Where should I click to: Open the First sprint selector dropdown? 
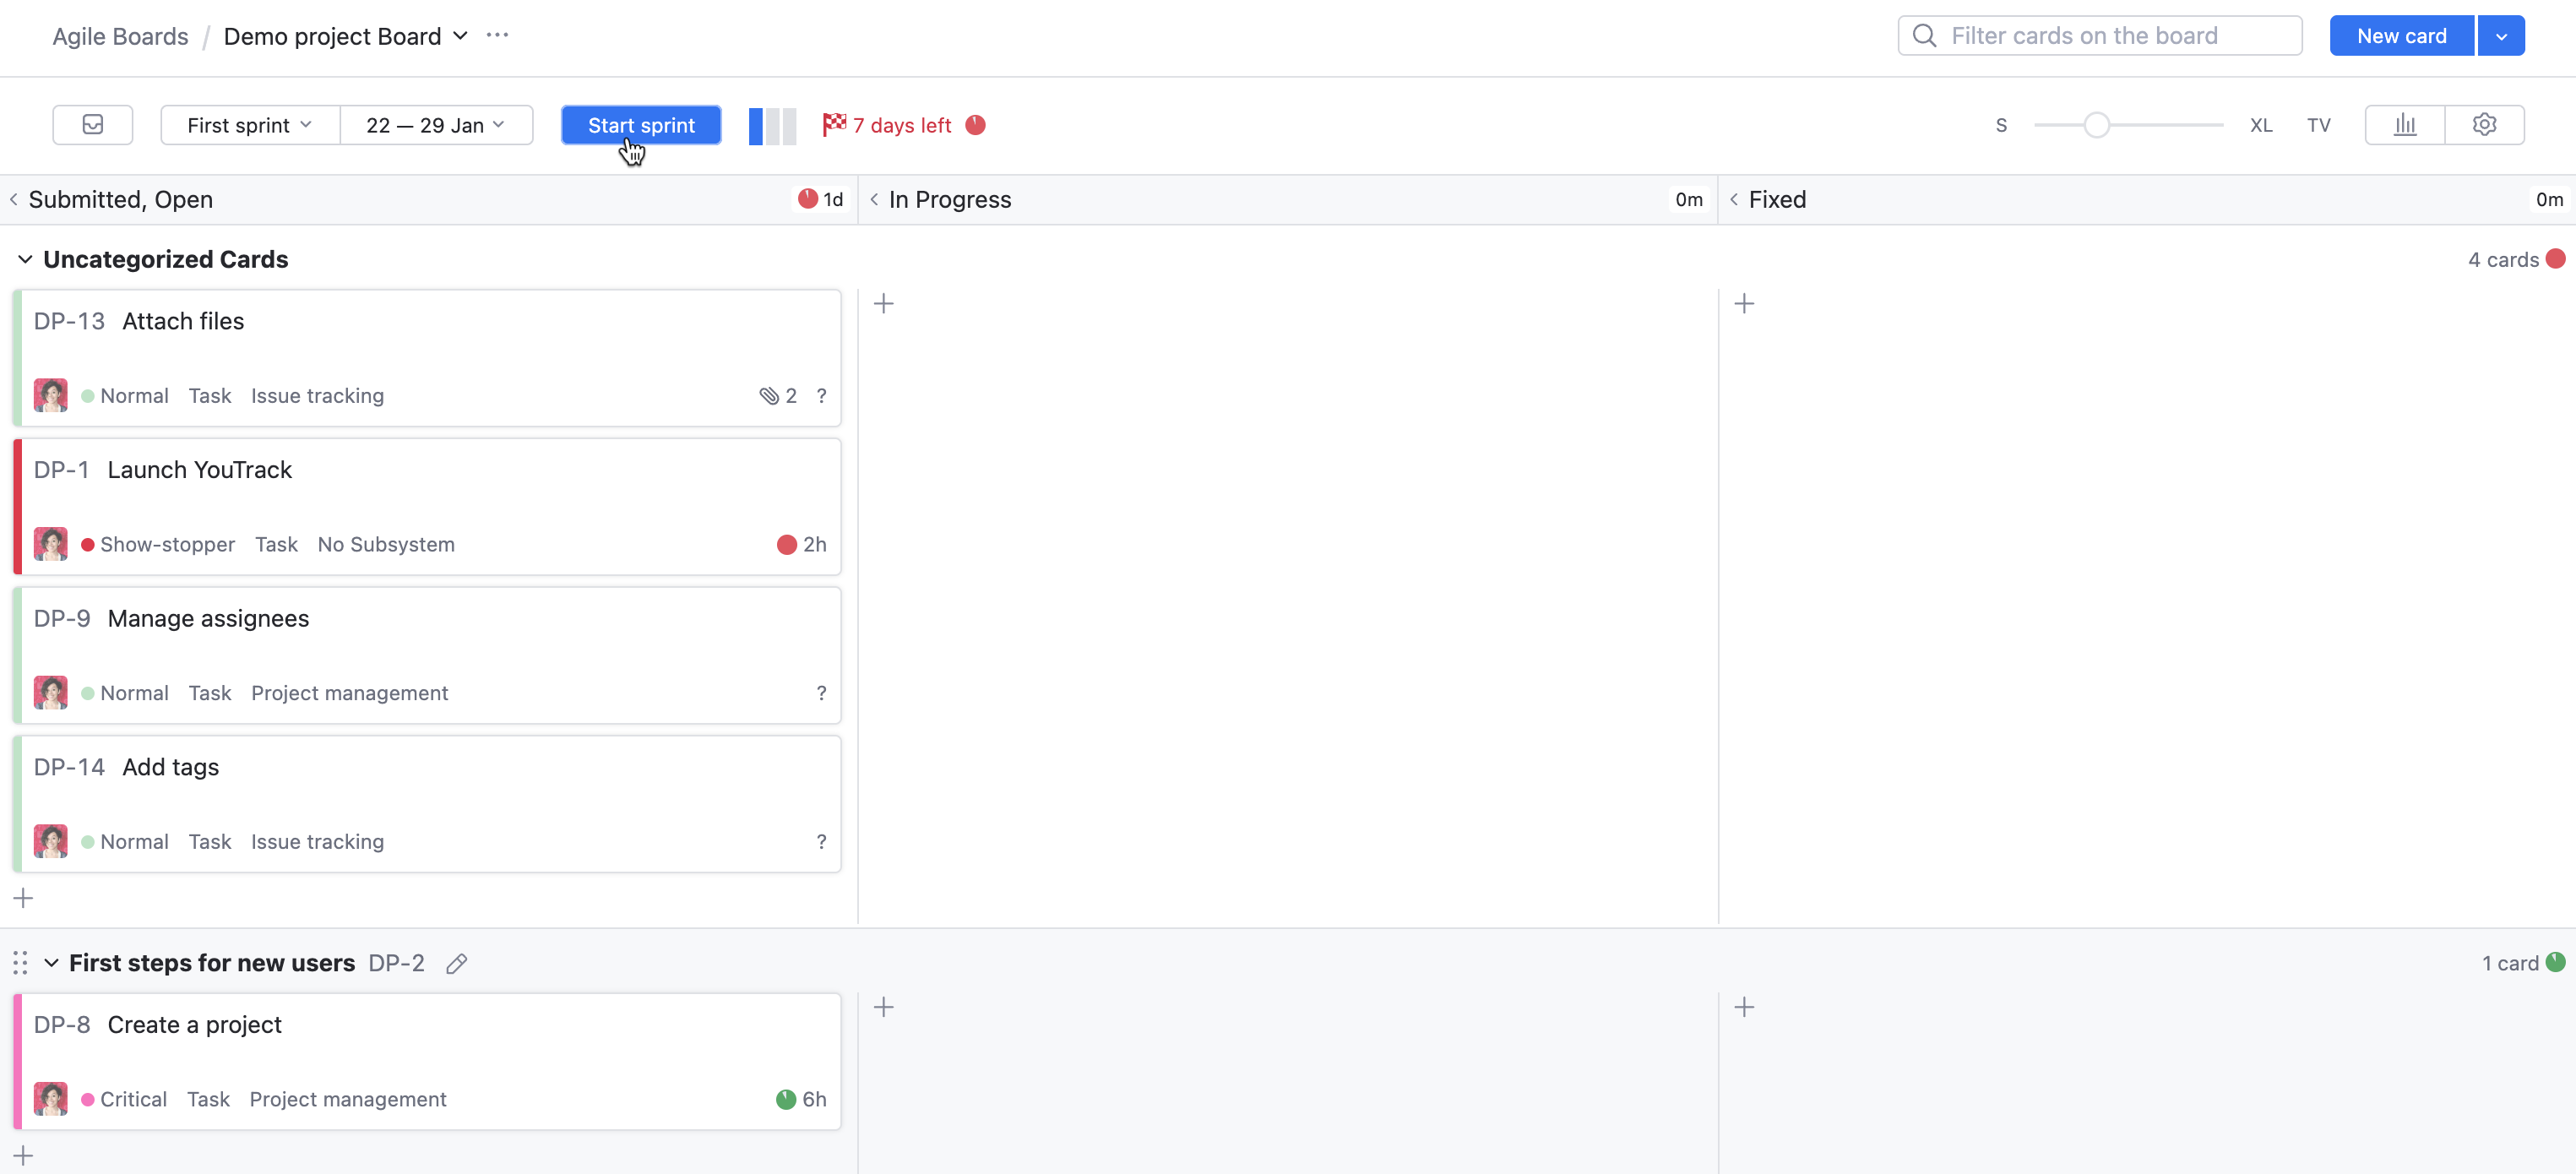[x=247, y=124]
